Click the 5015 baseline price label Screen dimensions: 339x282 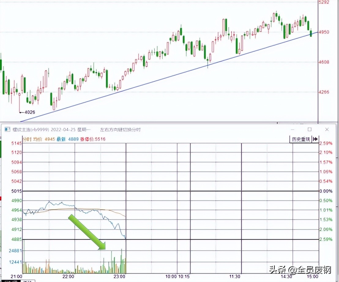coord(17,191)
